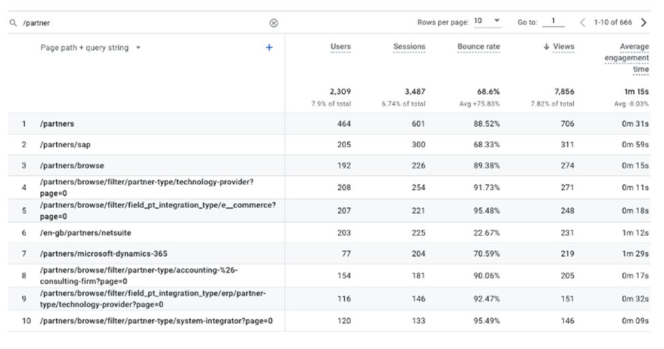
Task: Click bounce rate 88.52% cell
Action: click(486, 124)
